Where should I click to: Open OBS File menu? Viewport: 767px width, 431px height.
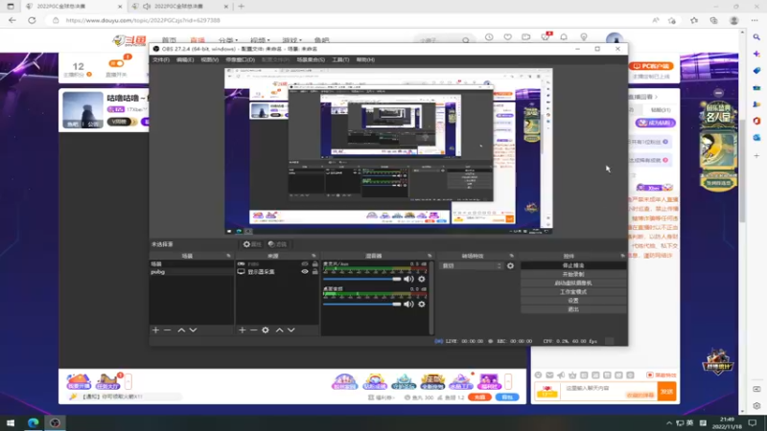tap(160, 59)
